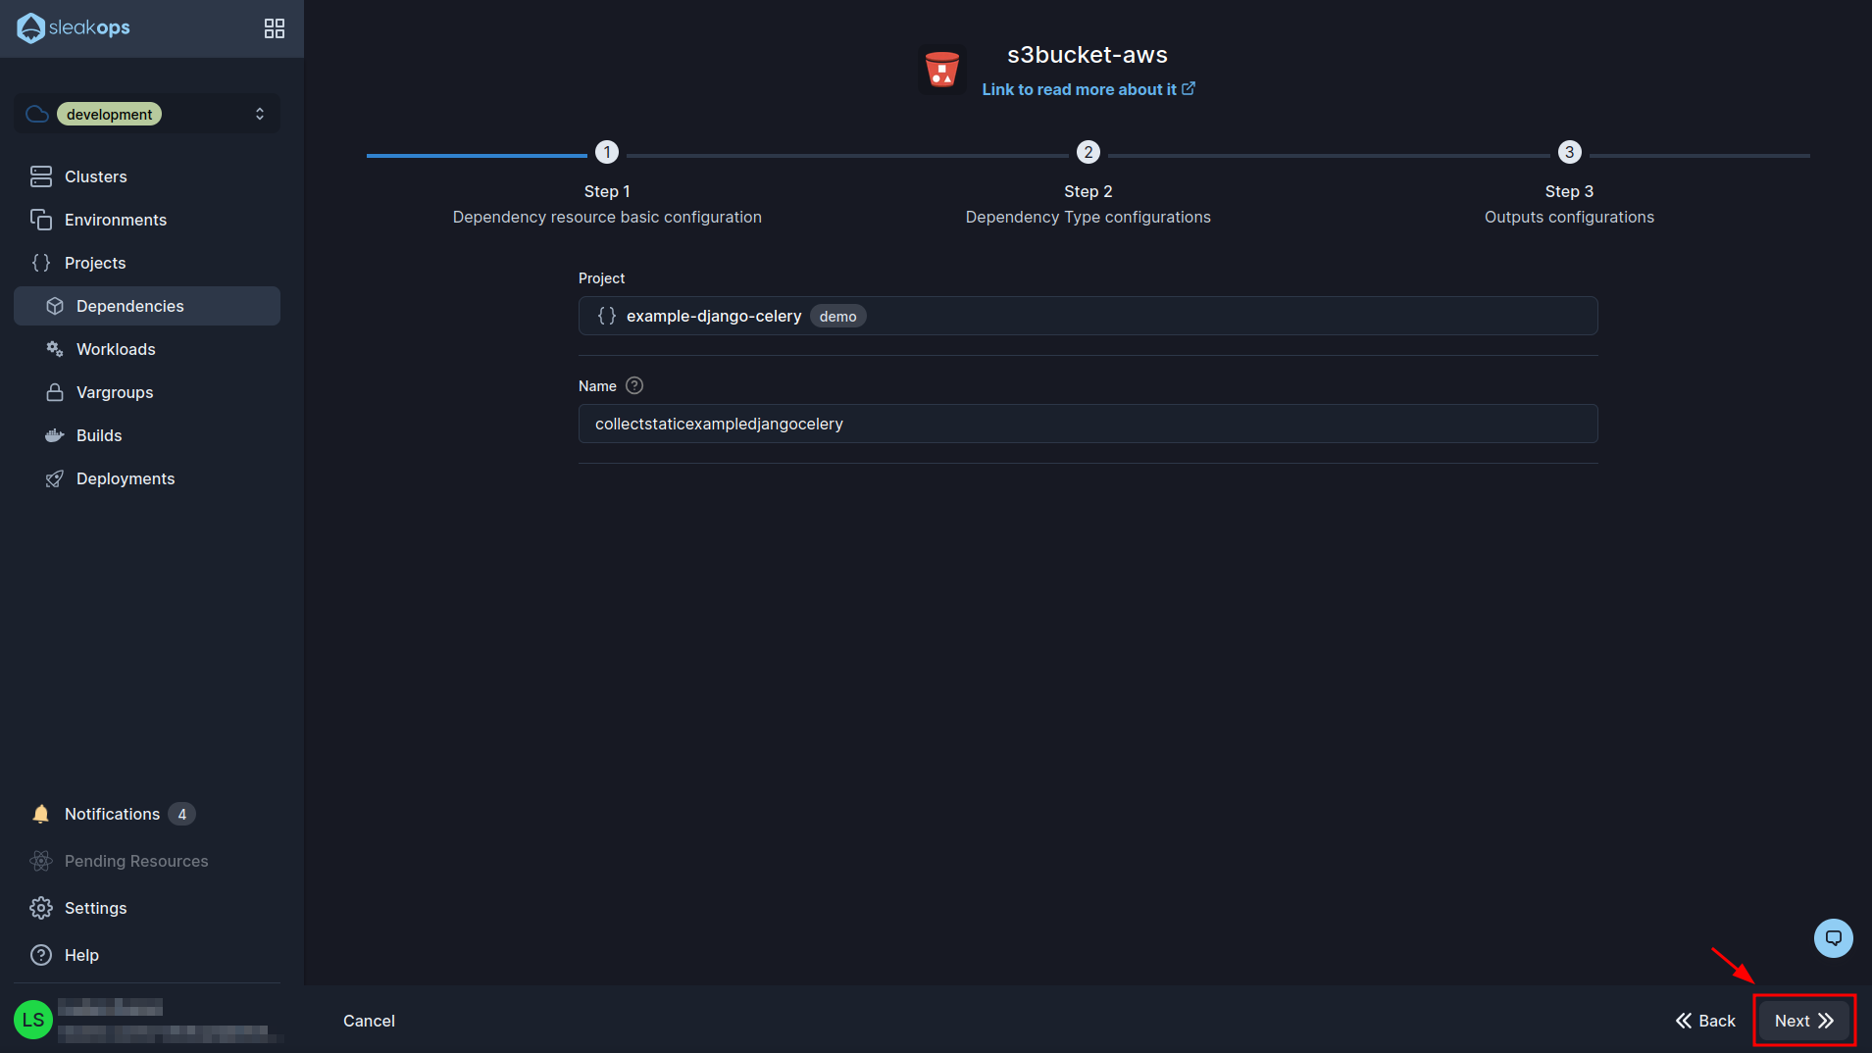1872x1053 pixels.
Task: Open Clusters in the sidebar
Action: coord(147,176)
